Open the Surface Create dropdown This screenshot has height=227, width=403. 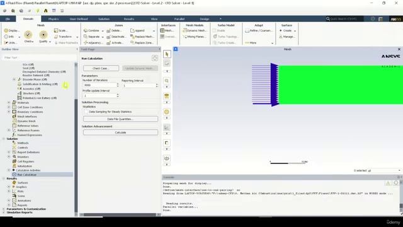point(295,31)
